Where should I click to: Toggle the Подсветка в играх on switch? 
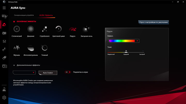(x=68, y=72)
